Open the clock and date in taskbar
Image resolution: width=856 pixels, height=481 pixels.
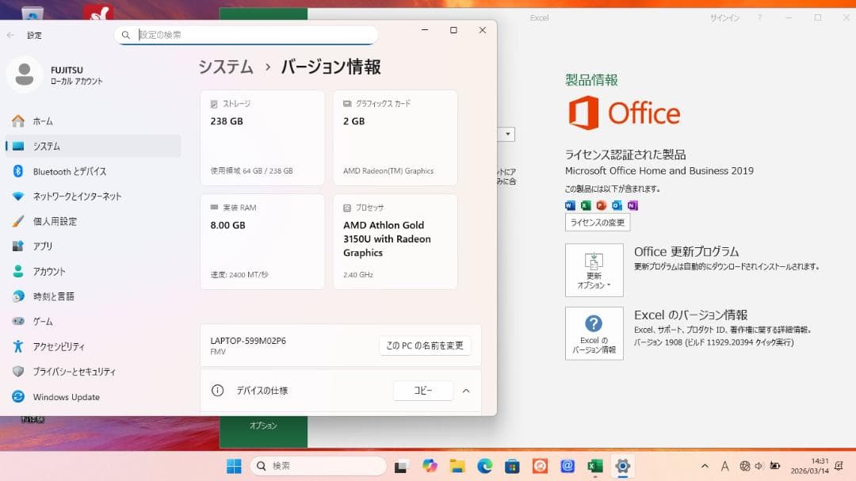pyautogui.click(x=809, y=466)
